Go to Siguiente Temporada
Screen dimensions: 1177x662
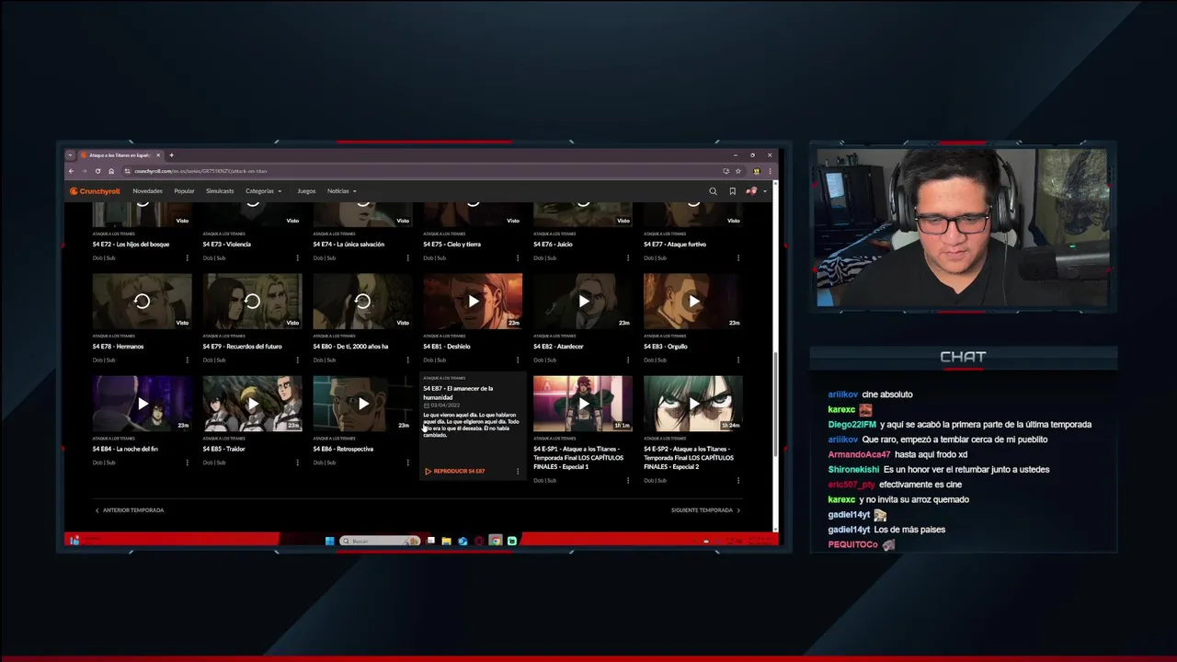point(705,510)
